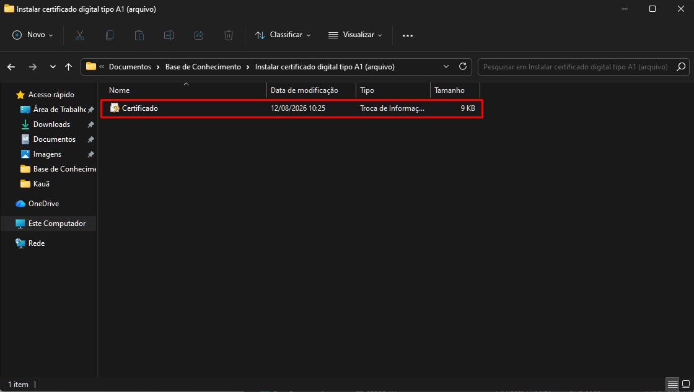Open the Novo dropdown menu
Screen dimensions: 694x392
pyautogui.click(x=33, y=35)
